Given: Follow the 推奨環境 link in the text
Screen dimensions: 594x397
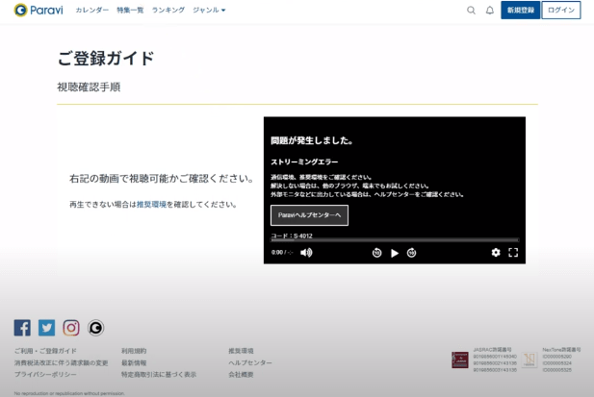Looking at the screenshot, I should [151, 205].
